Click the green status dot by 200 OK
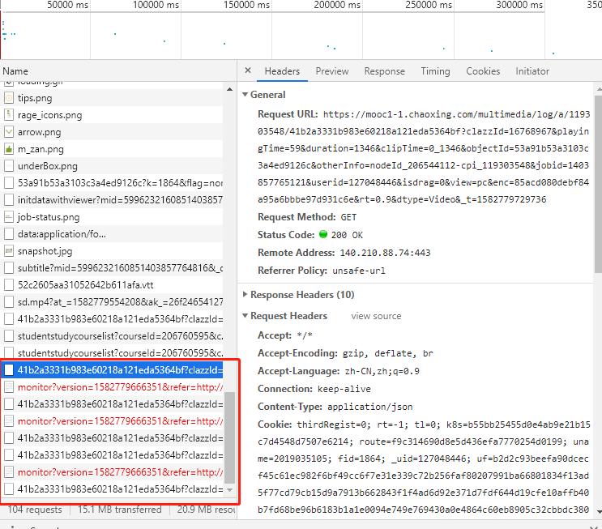Image resolution: width=602 pixels, height=529 pixels. (323, 235)
